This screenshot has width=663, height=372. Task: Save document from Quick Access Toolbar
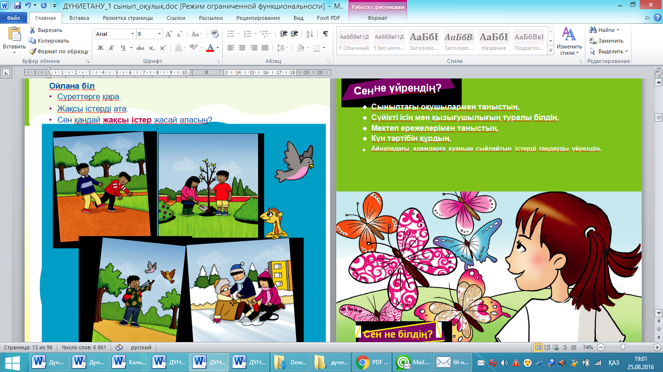click(17, 6)
